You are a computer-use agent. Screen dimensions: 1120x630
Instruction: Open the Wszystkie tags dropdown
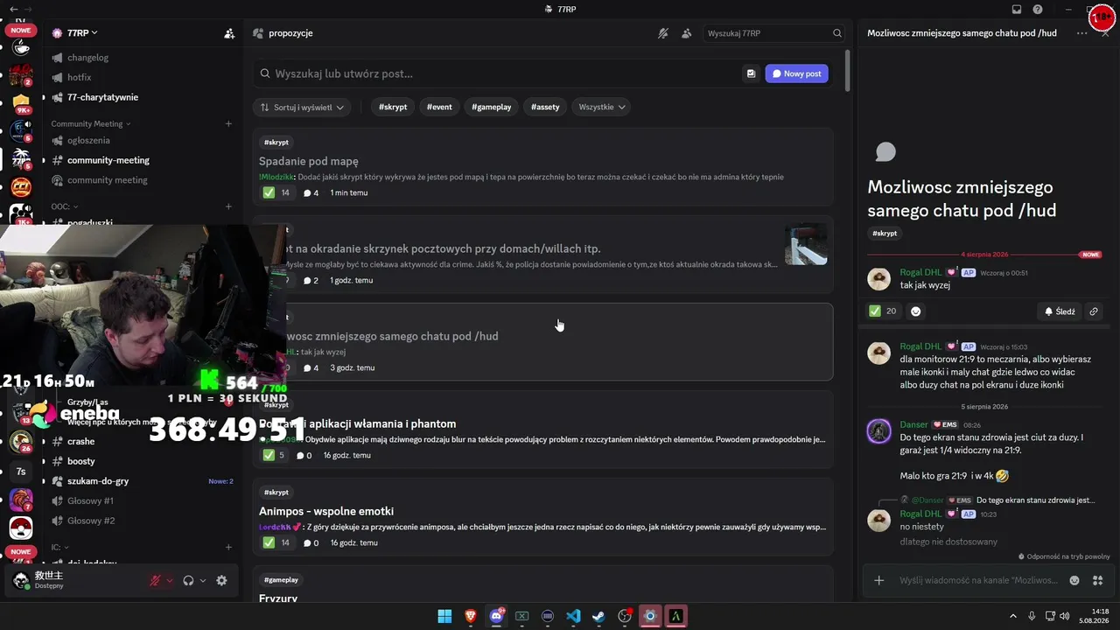(602, 107)
